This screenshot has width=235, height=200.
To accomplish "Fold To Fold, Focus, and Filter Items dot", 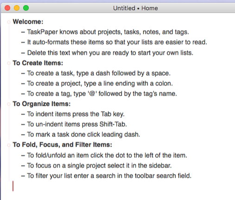I will [9, 145].
